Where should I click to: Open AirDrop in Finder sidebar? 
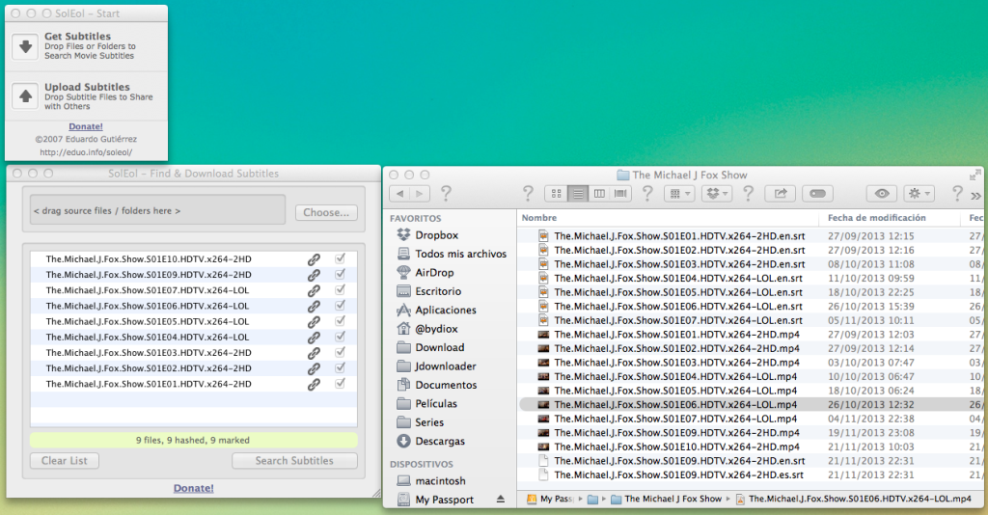(425, 273)
